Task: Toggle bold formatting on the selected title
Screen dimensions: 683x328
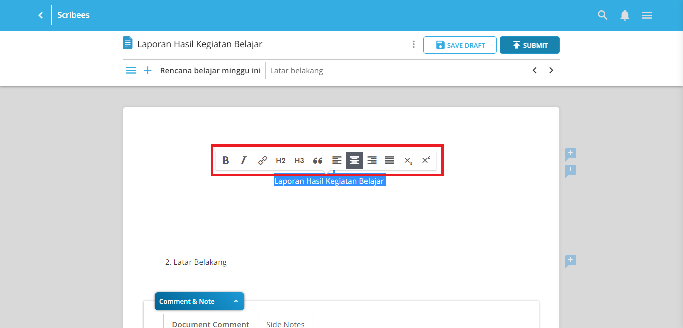Action: pyautogui.click(x=225, y=160)
